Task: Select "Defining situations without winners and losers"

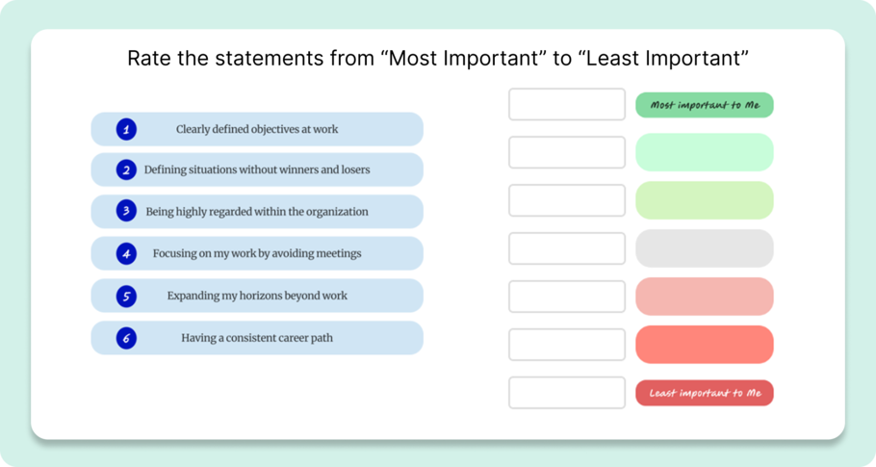Action: 257,170
